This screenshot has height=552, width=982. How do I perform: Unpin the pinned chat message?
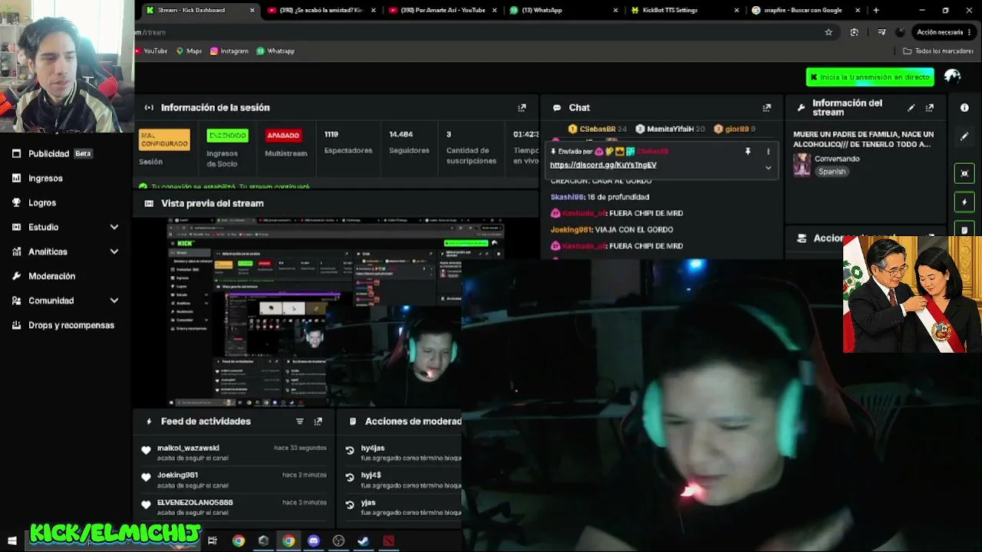point(748,152)
